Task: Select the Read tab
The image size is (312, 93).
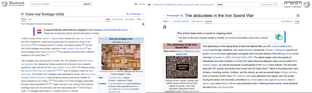Action: click(108, 19)
